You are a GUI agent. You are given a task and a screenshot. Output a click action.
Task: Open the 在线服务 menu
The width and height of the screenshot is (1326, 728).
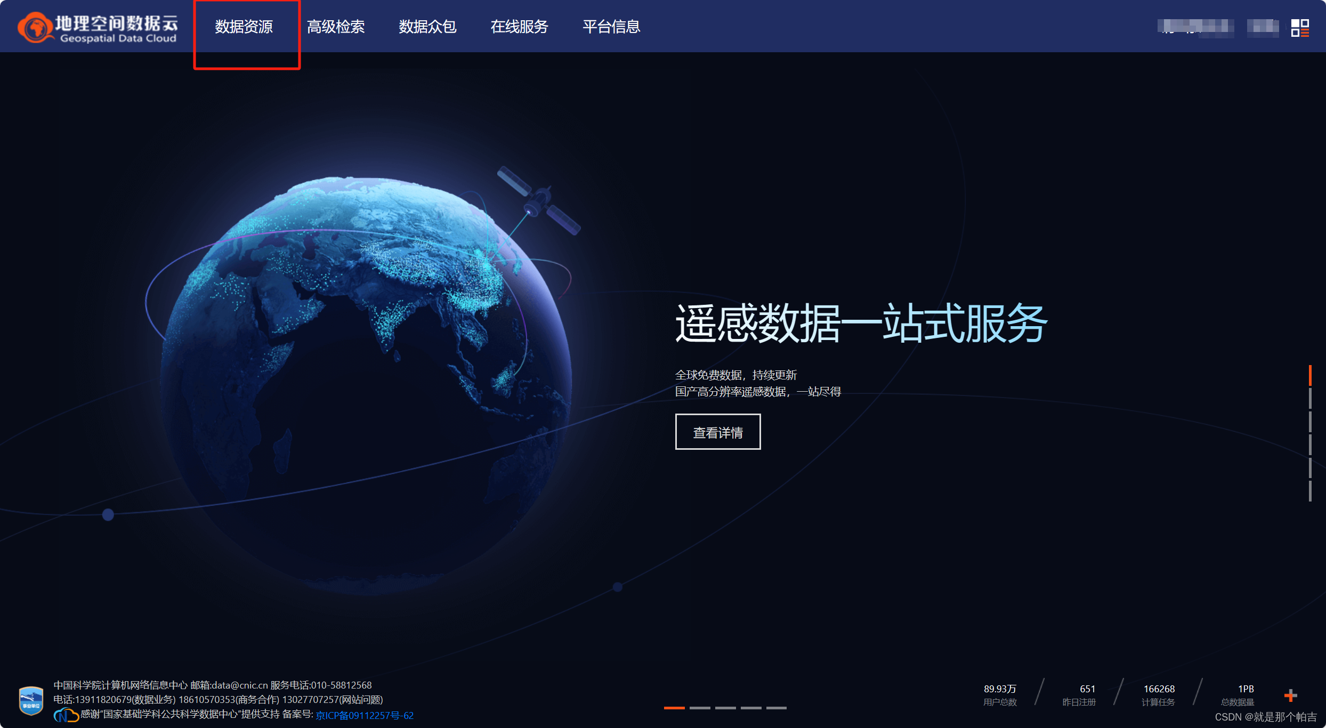click(520, 28)
